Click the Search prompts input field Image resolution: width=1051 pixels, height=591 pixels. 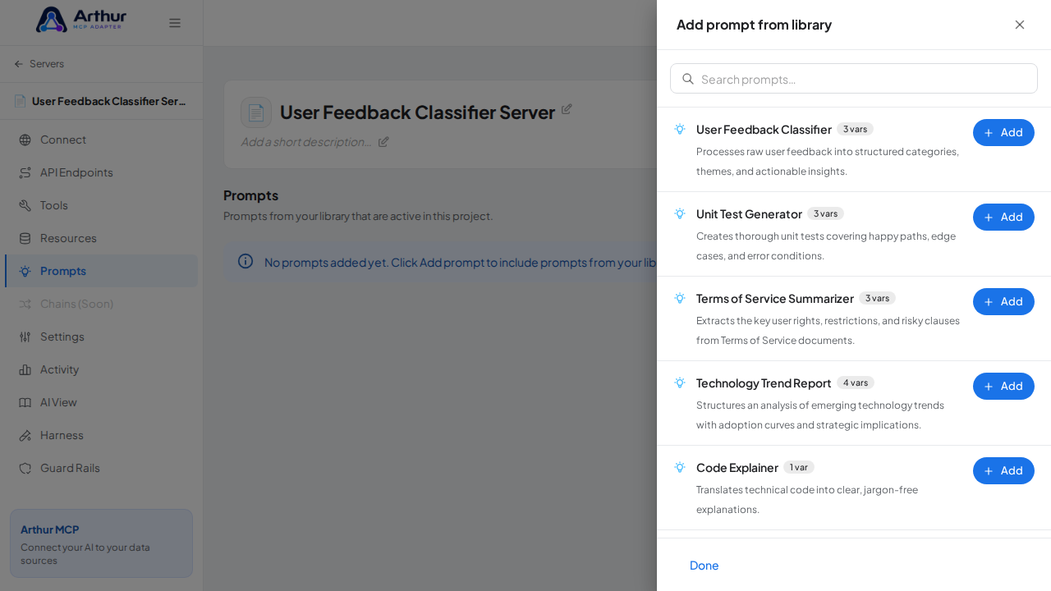tap(854, 79)
